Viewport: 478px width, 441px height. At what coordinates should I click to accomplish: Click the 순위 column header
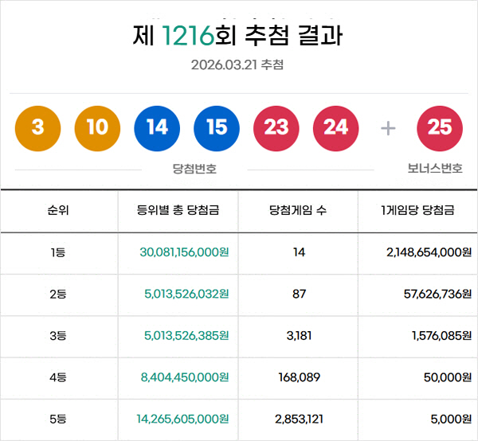(58, 211)
